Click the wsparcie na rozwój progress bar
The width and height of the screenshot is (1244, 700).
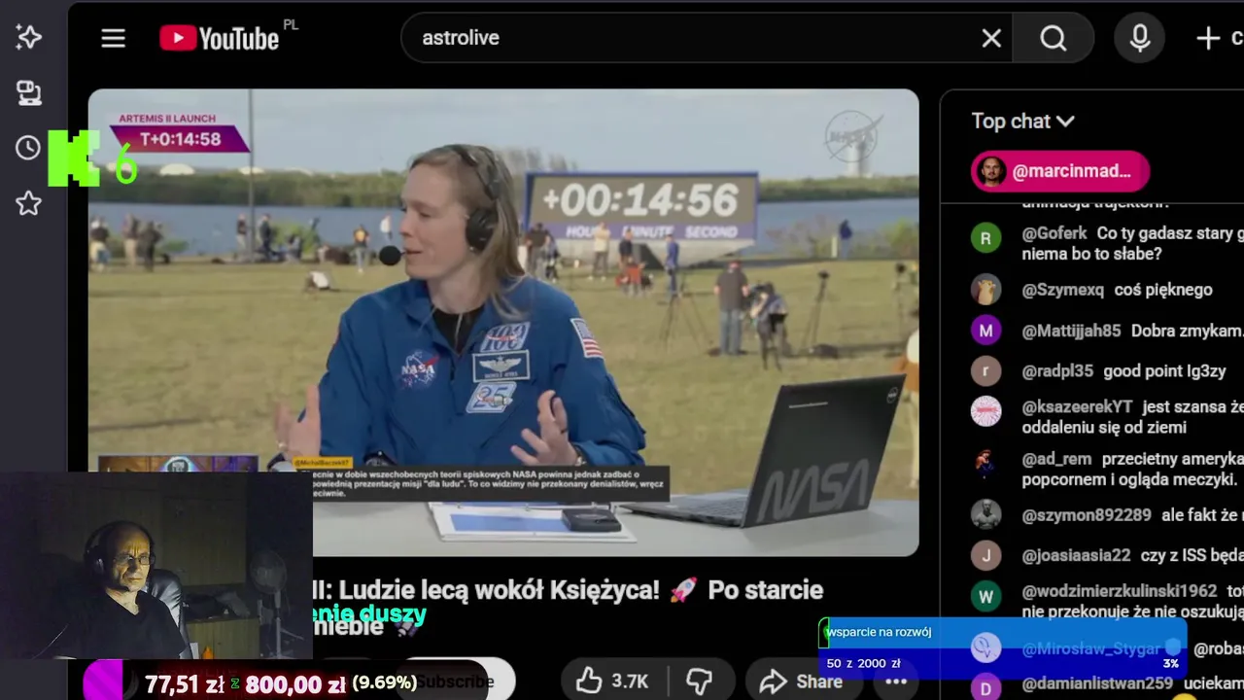click(1002, 649)
